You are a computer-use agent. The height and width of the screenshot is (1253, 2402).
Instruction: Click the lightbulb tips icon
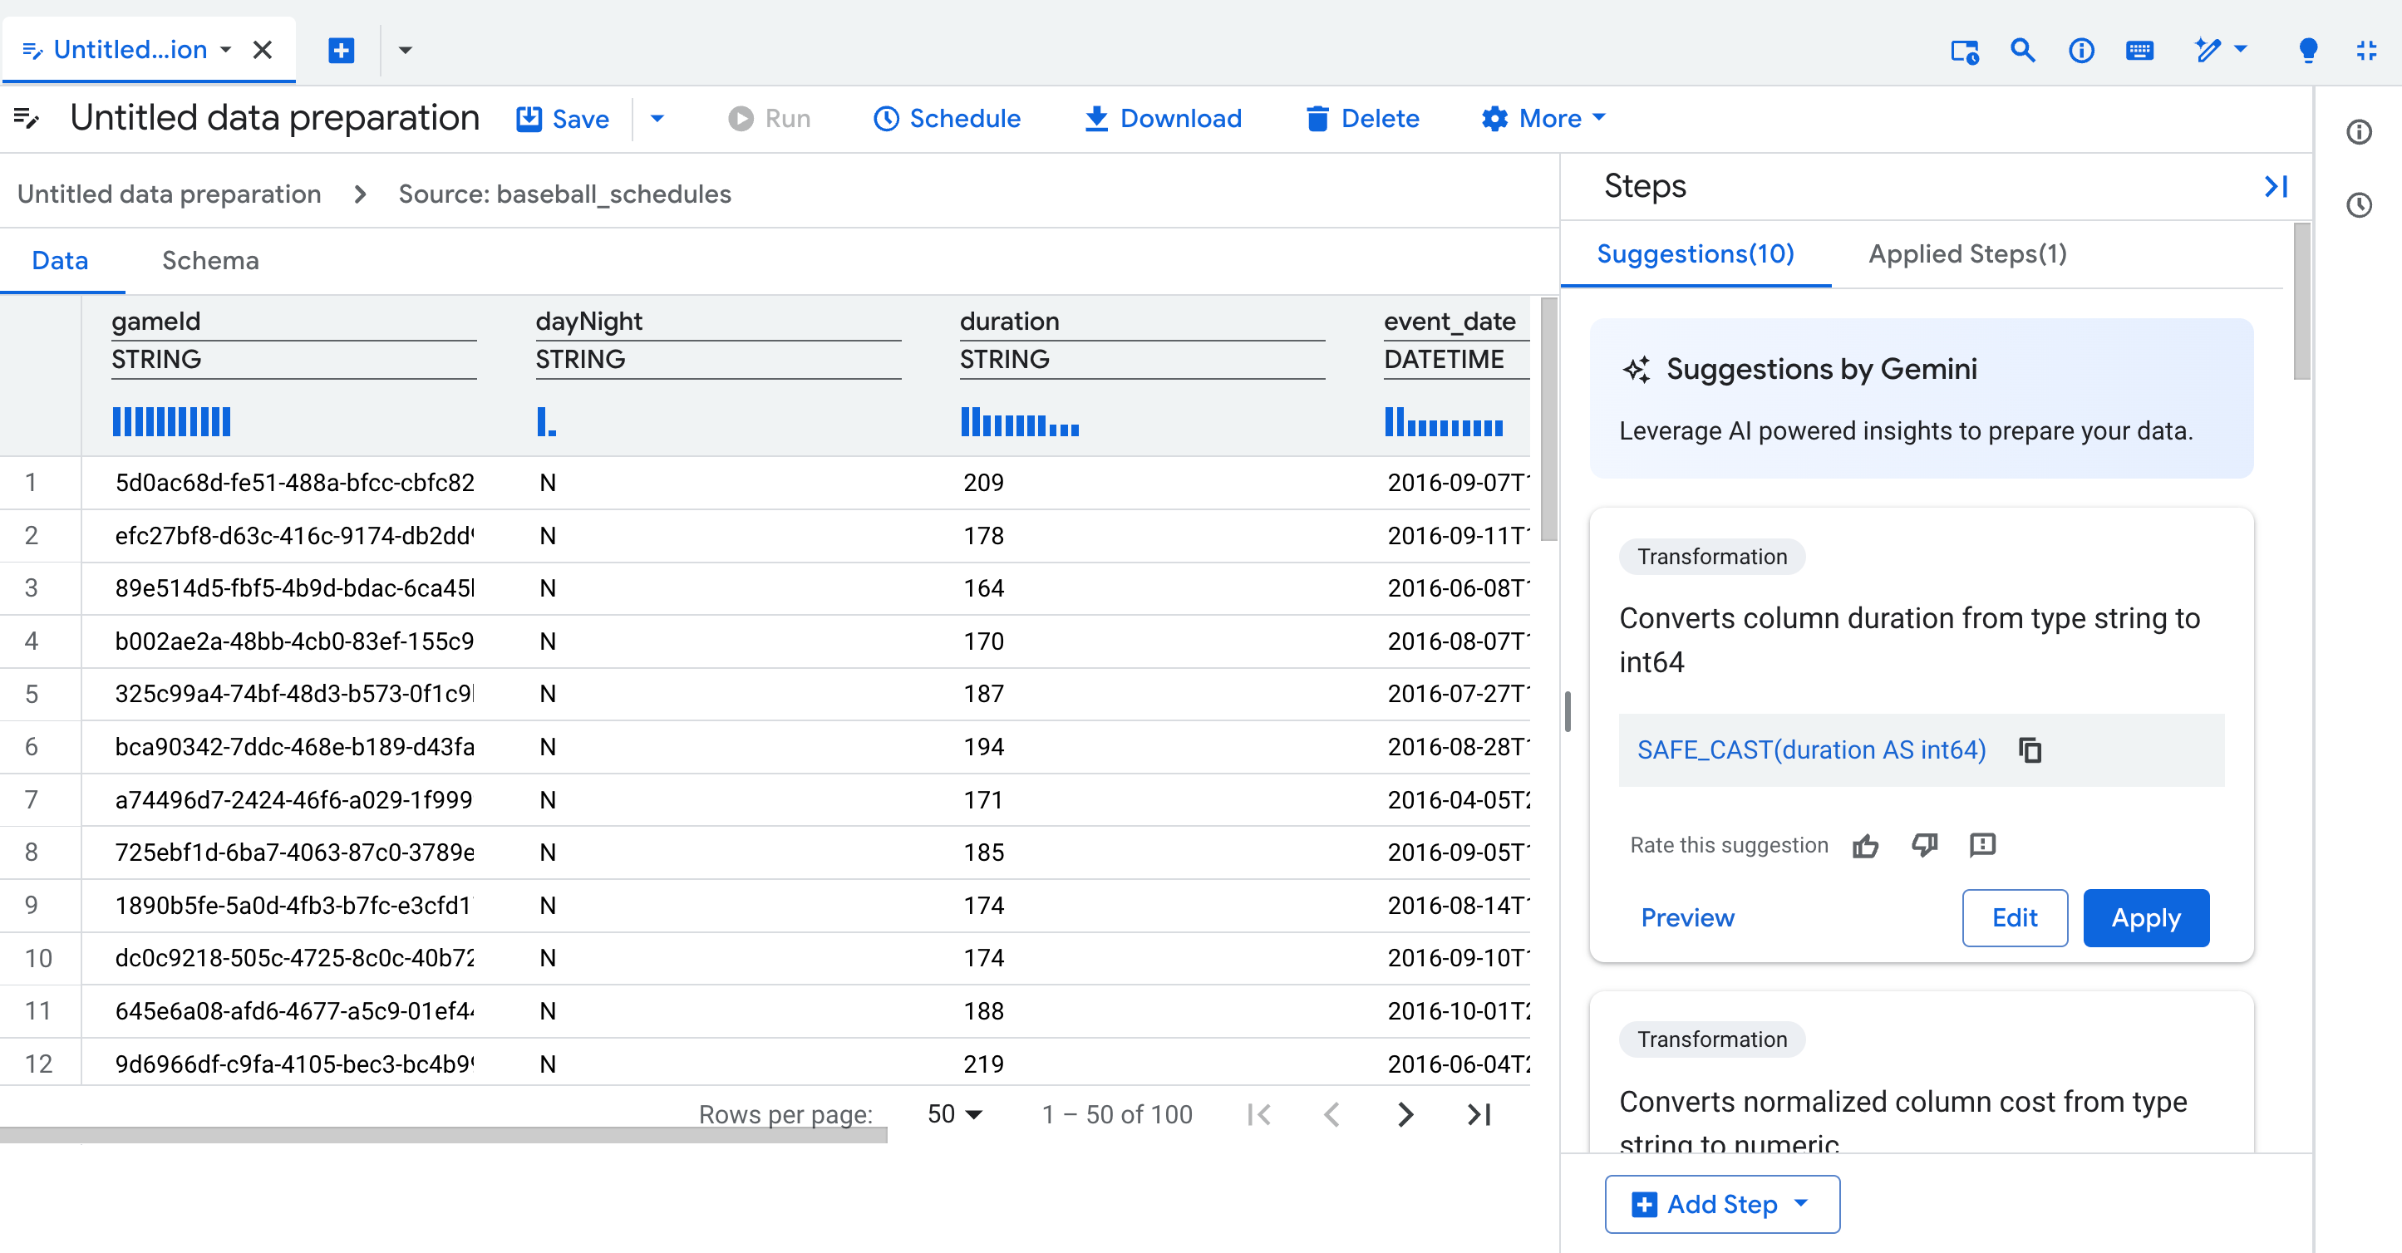(2309, 51)
